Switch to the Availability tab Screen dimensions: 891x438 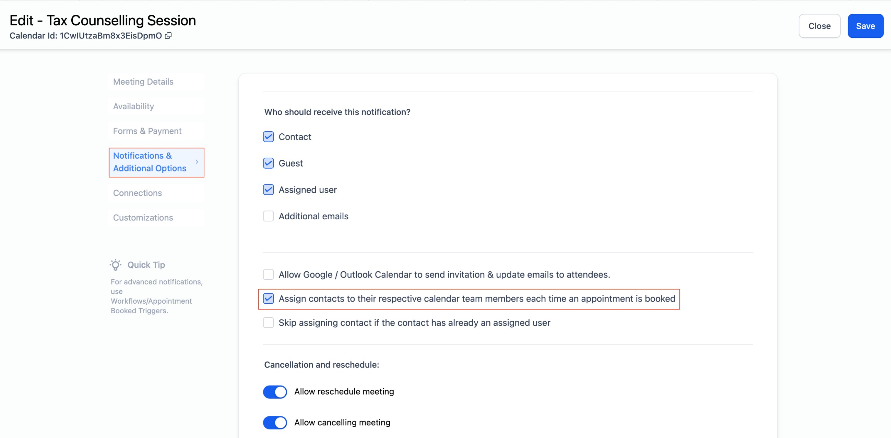pos(133,107)
